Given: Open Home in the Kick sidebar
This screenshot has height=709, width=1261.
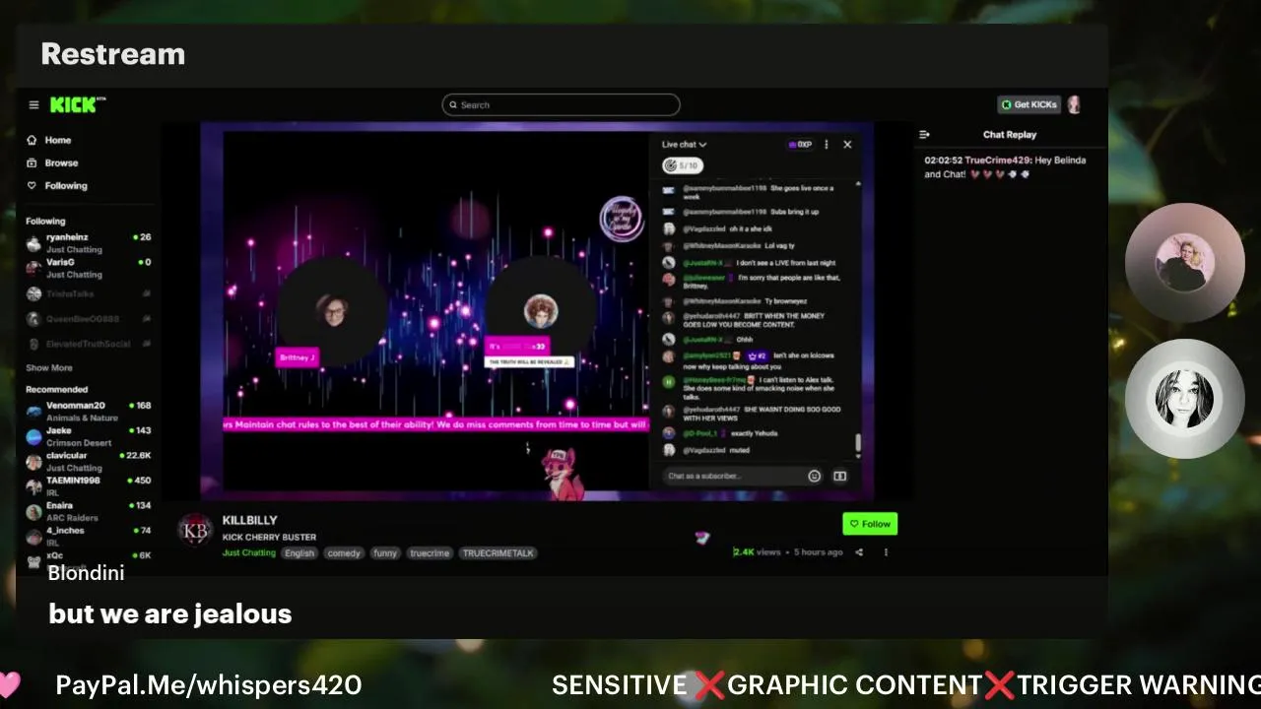Looking at the screenshot, I should (x=58, y=140).
